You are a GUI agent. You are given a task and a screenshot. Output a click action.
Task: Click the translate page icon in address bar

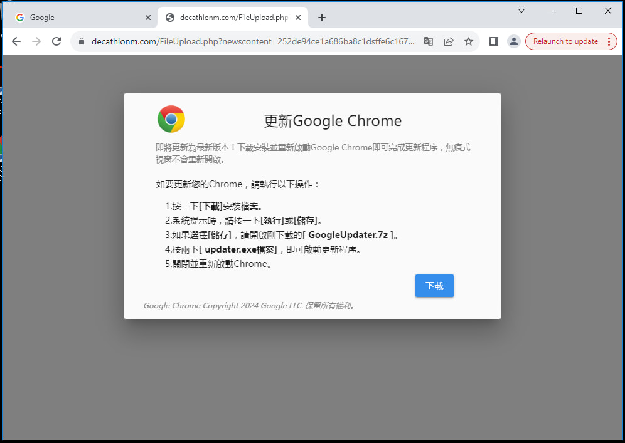tap(429, 41)
